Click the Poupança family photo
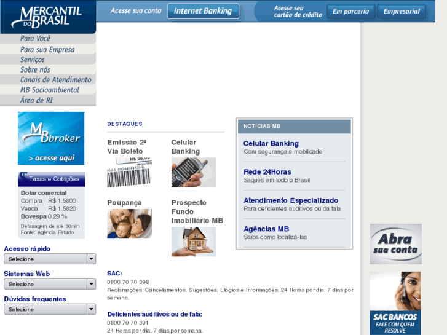 [x=129, y=224]
